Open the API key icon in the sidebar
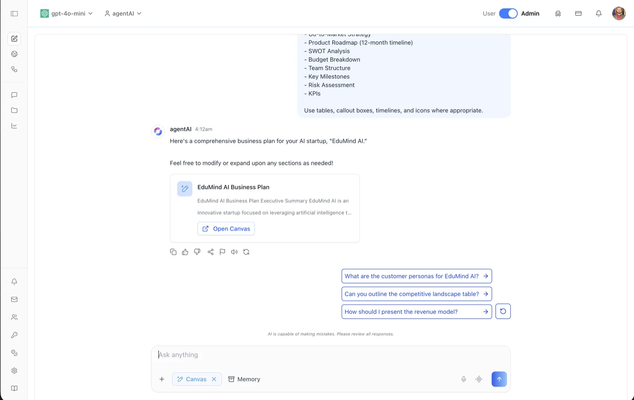The image size is (634, 400). point(14,335)
